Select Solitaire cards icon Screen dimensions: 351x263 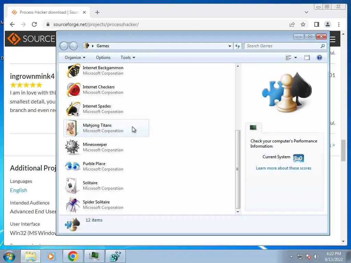click(x=71, y=186)
